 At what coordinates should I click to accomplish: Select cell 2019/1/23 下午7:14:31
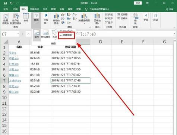point(70,86)
